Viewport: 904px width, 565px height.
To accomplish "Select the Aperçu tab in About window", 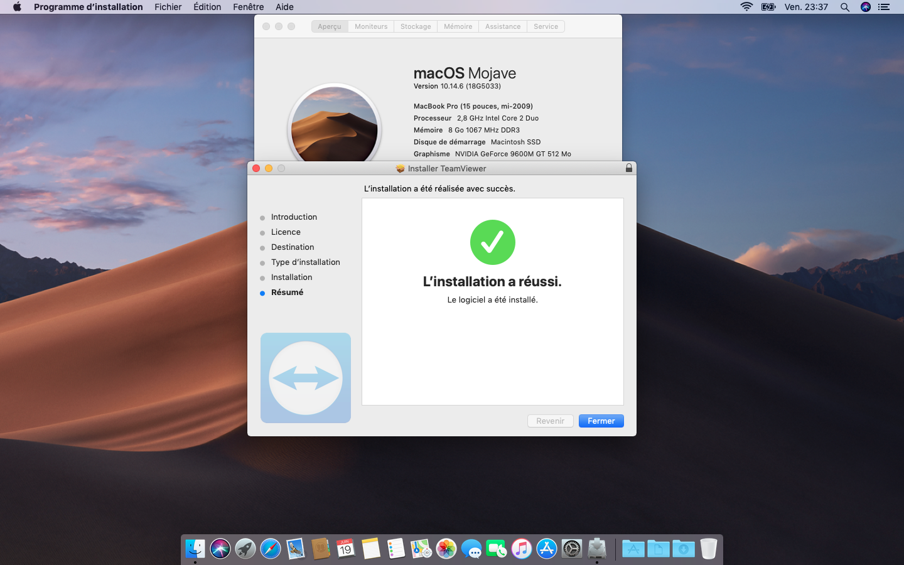I will (330, 26).
